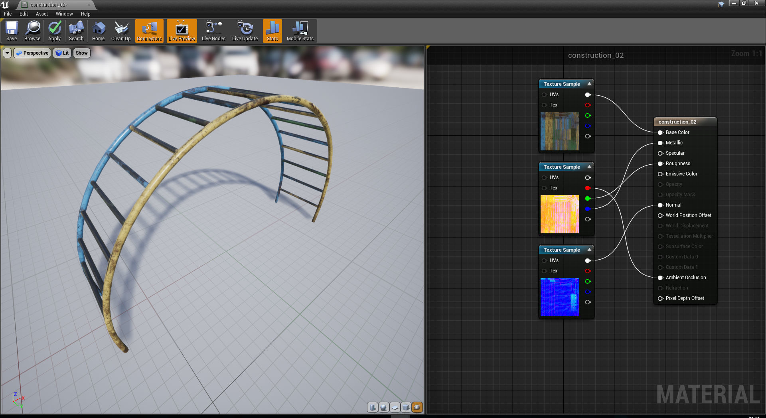This screenshot has width=766, height=418.
Task: Close the construction_02 tab
Action: tap(89, 5)
